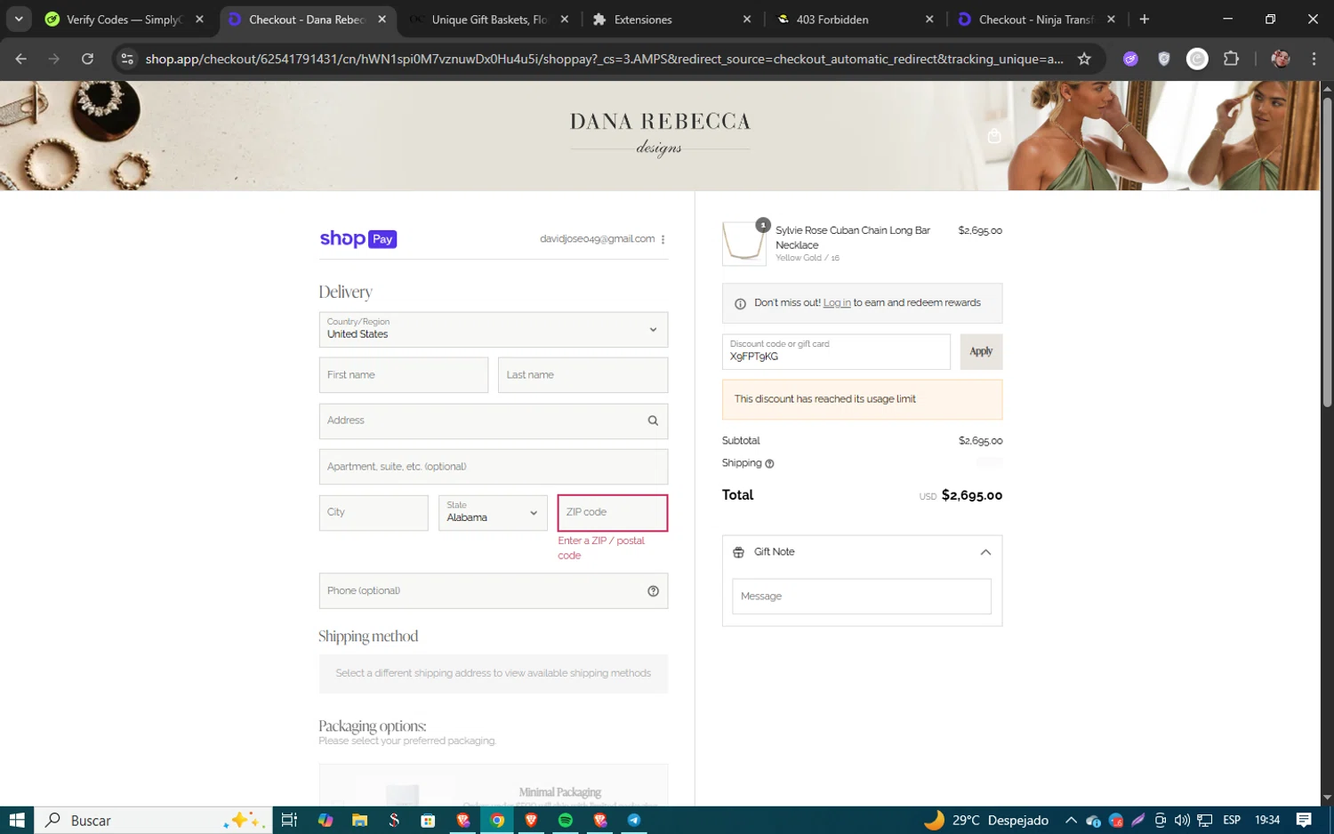Open File Explorer from taskbar
1334x834 pixels.
tap(359, 820)
